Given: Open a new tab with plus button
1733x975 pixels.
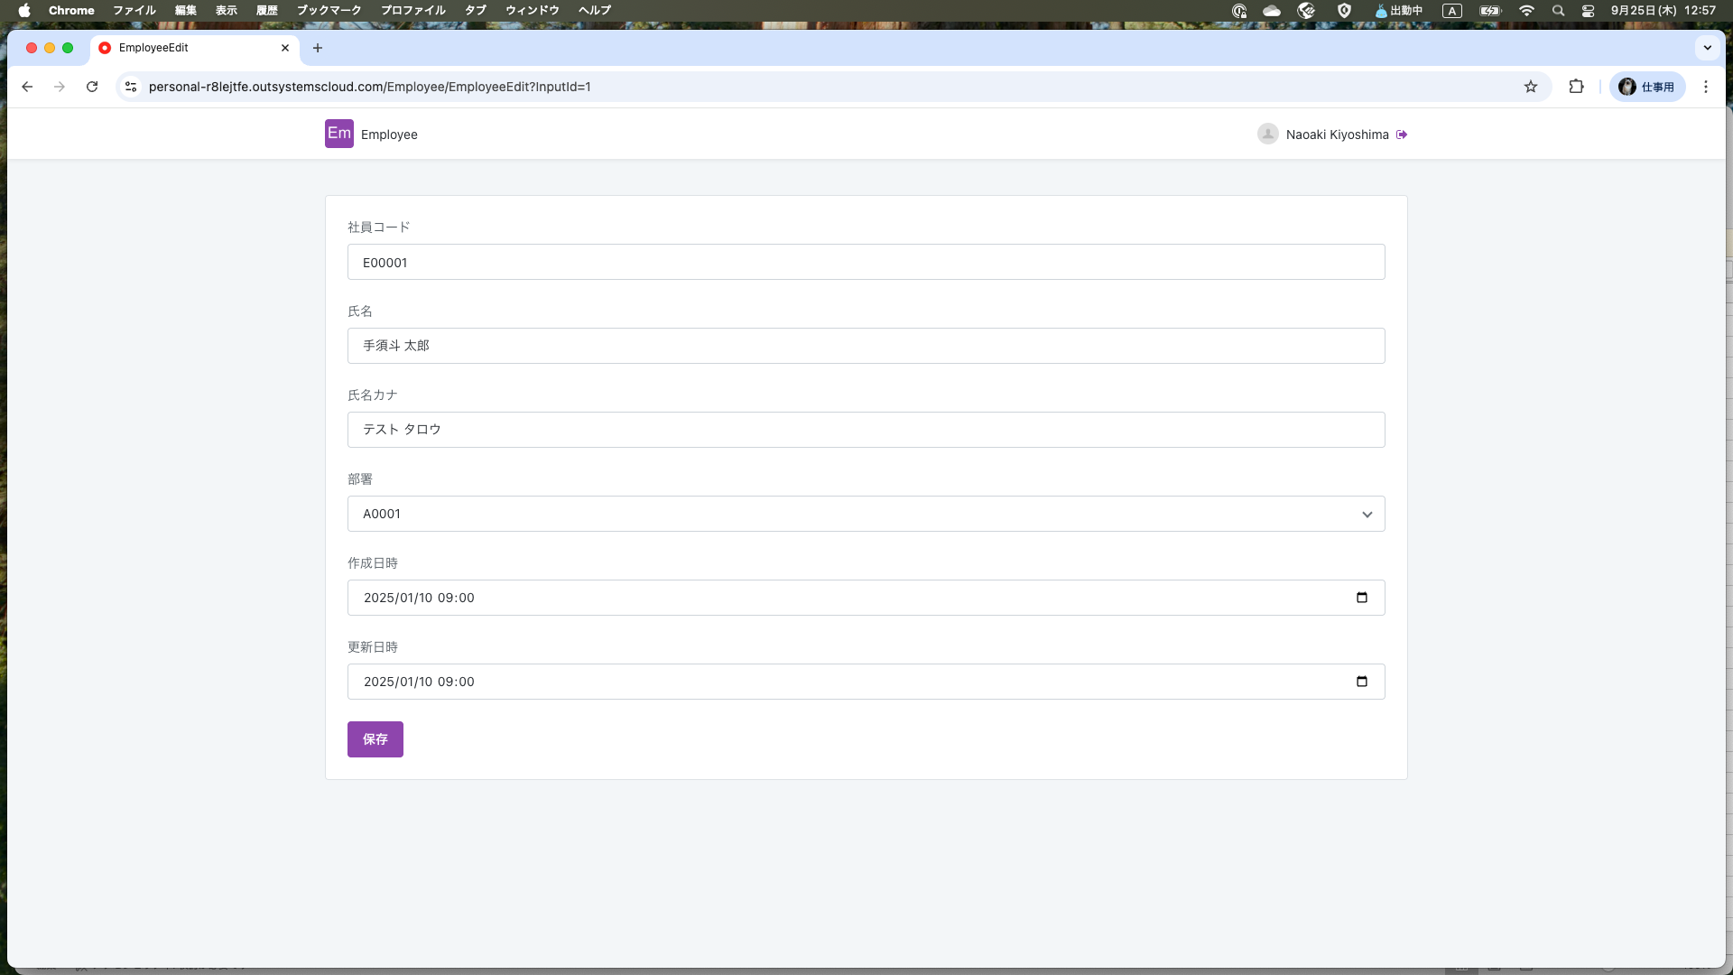Looking at the screenshot, I should 317,48.
